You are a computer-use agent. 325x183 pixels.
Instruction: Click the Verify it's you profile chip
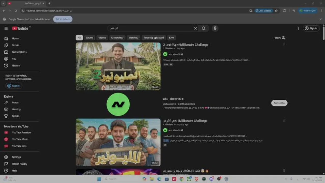point(308,11)
